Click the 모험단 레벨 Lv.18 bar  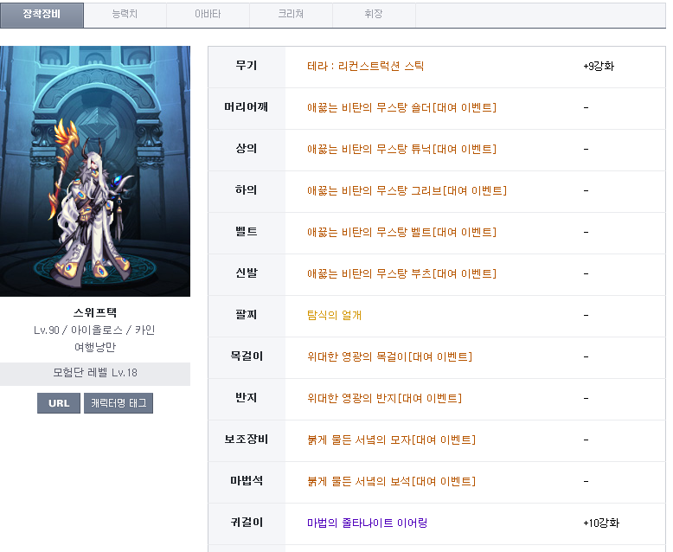95,373
